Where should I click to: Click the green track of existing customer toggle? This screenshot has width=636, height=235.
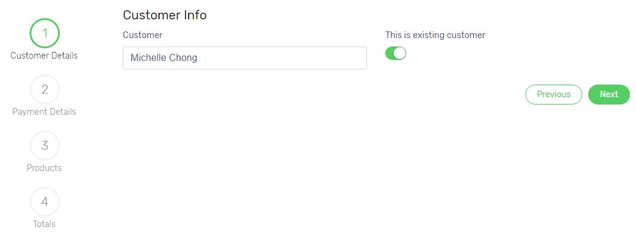point(389,54)
